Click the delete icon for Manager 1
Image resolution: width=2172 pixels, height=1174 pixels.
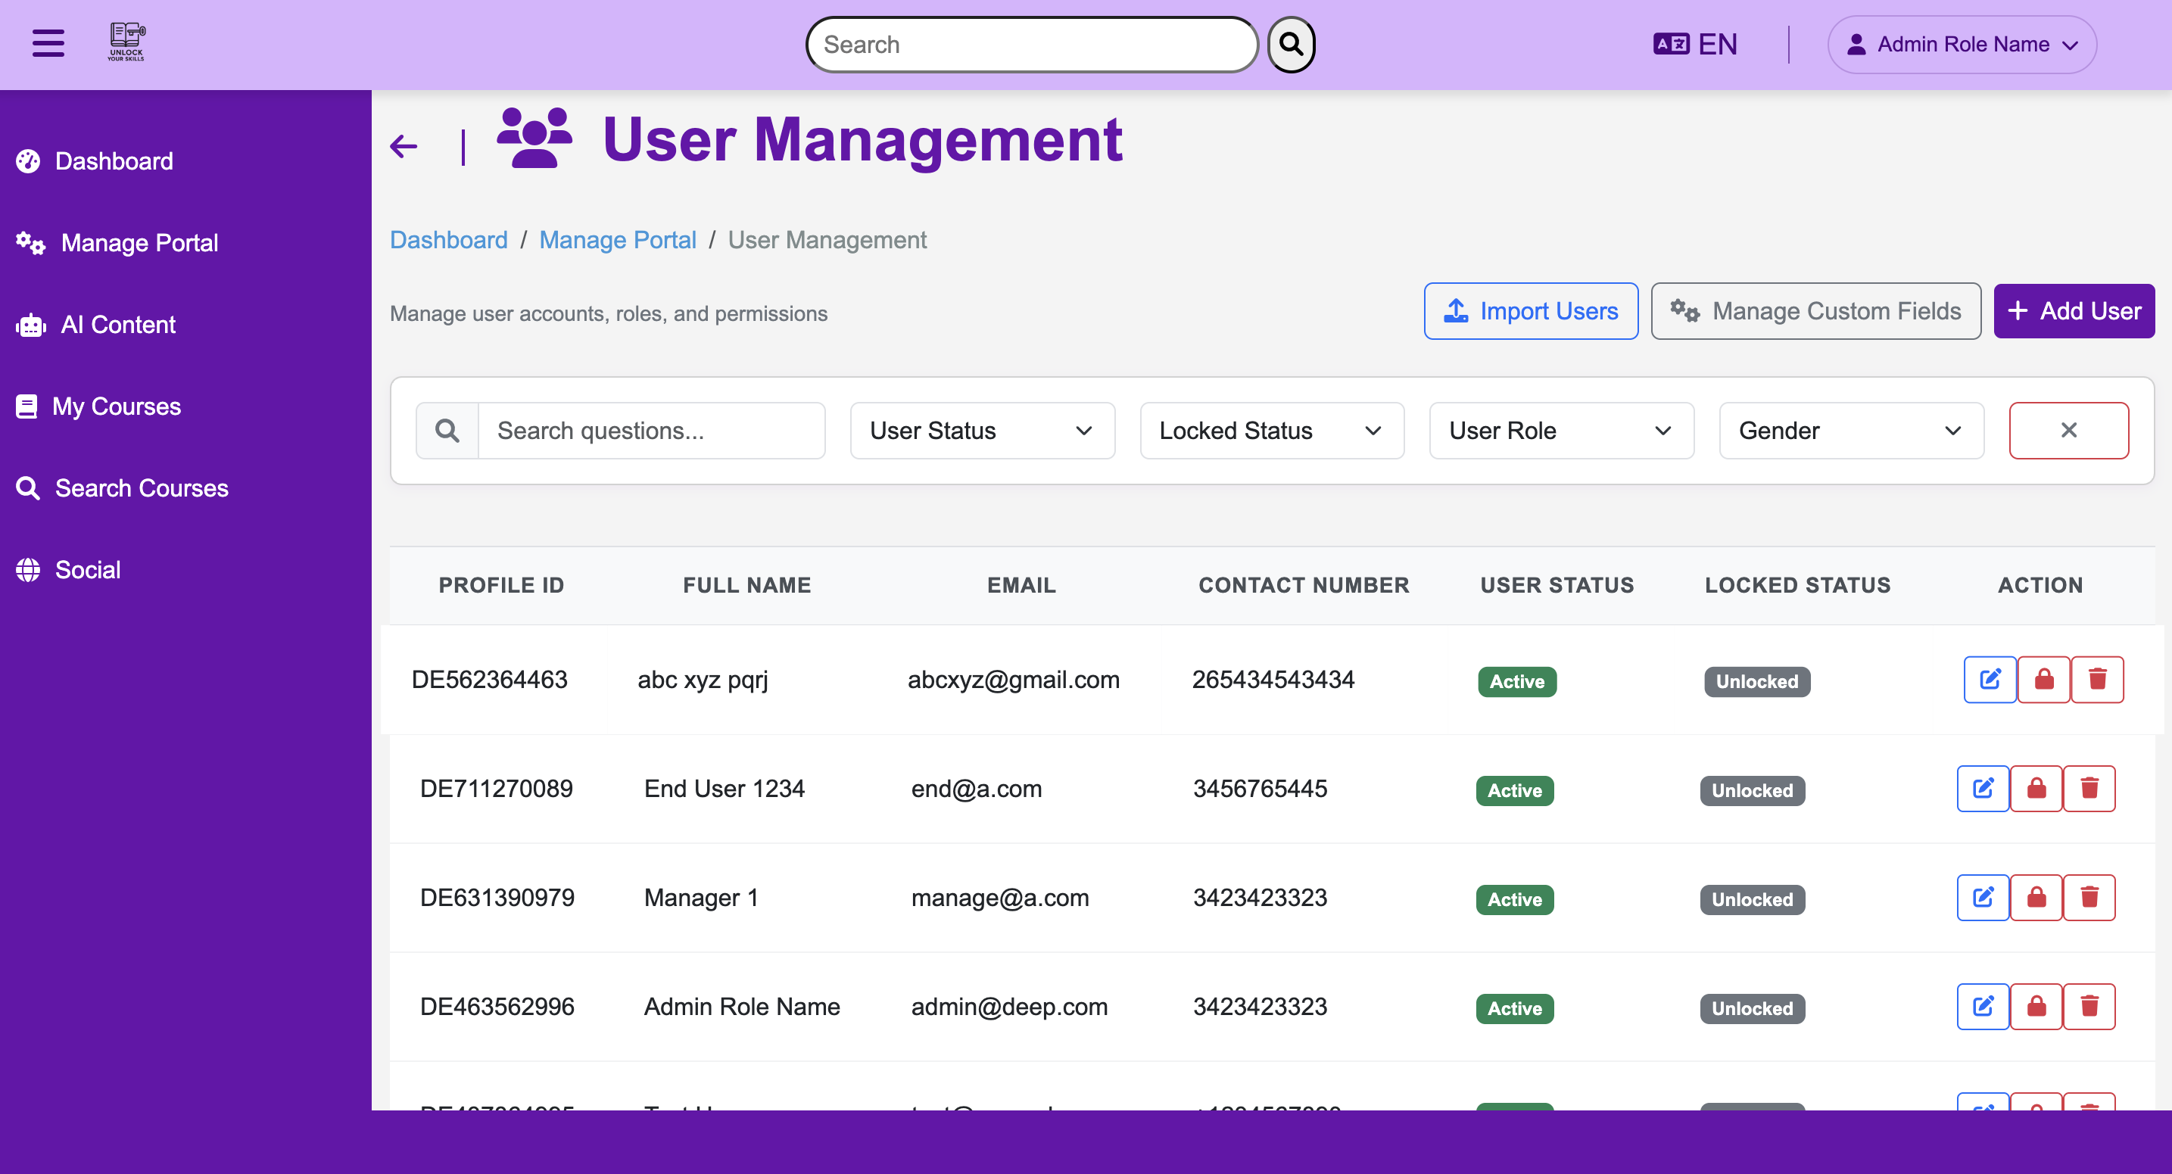(2090, 897)
